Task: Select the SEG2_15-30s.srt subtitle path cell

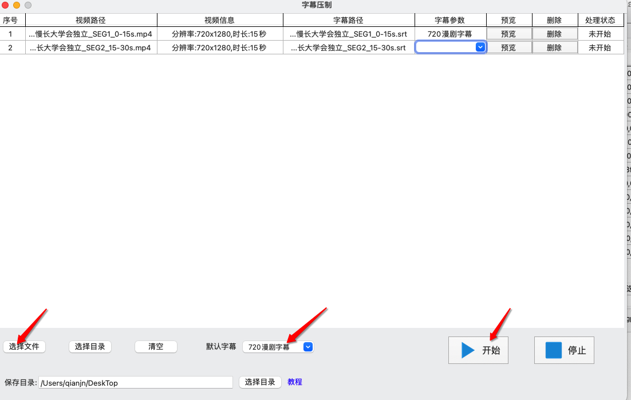Action: click(349, 47)
